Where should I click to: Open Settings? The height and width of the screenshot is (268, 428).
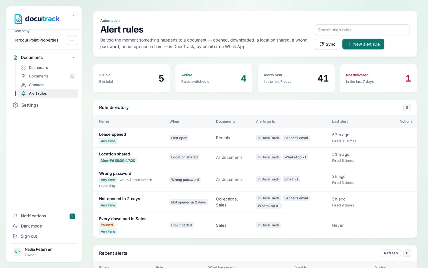click(30, 105)
